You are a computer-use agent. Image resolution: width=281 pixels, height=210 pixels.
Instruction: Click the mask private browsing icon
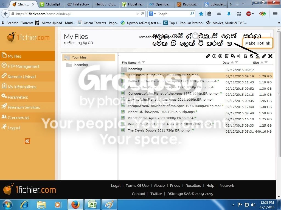pos(219,14)
